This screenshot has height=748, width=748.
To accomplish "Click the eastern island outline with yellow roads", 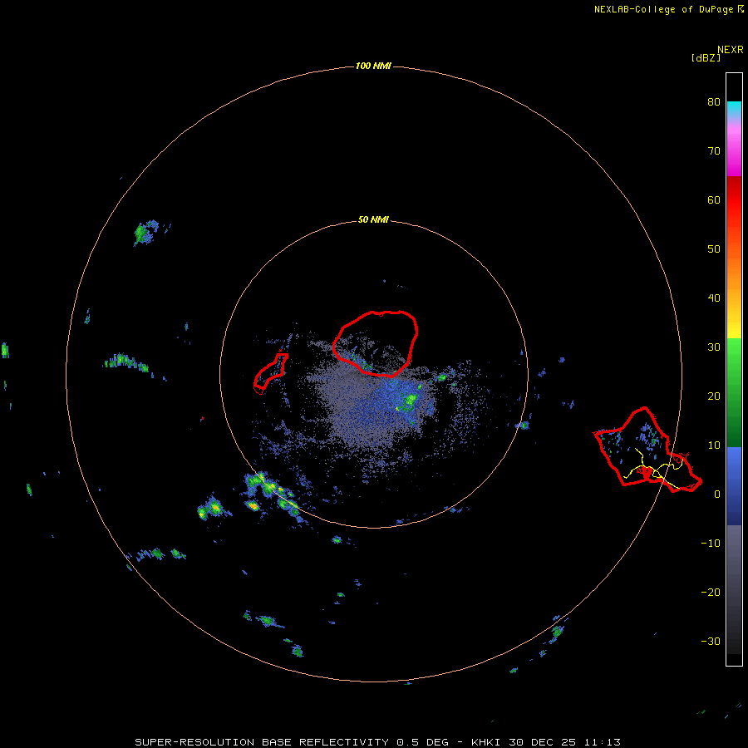I will [647, 450].
